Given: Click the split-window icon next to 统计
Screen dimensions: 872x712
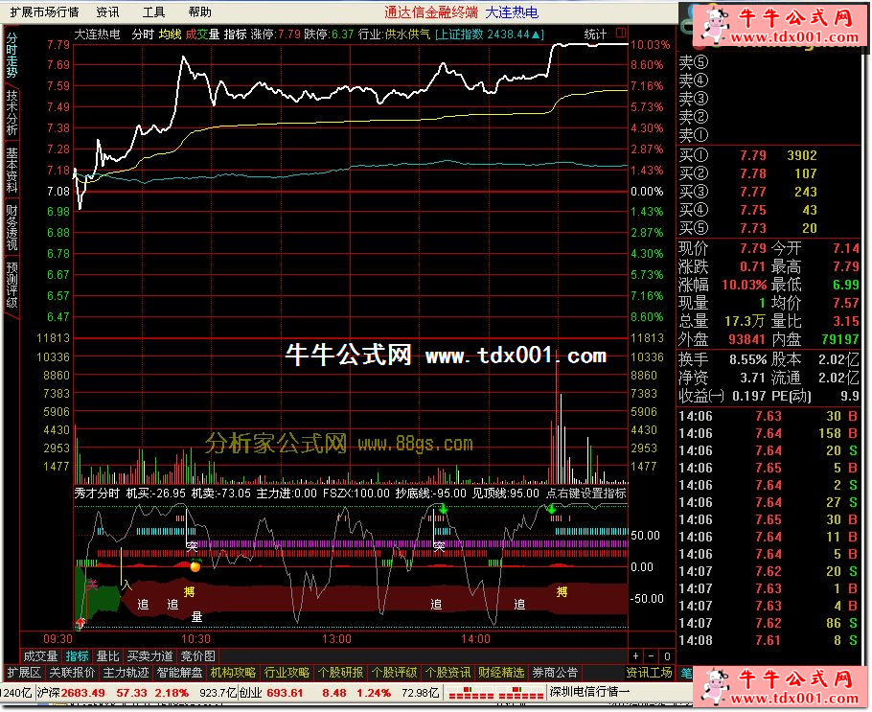Looking at the screenshot, I should click(x=621, y=34).
